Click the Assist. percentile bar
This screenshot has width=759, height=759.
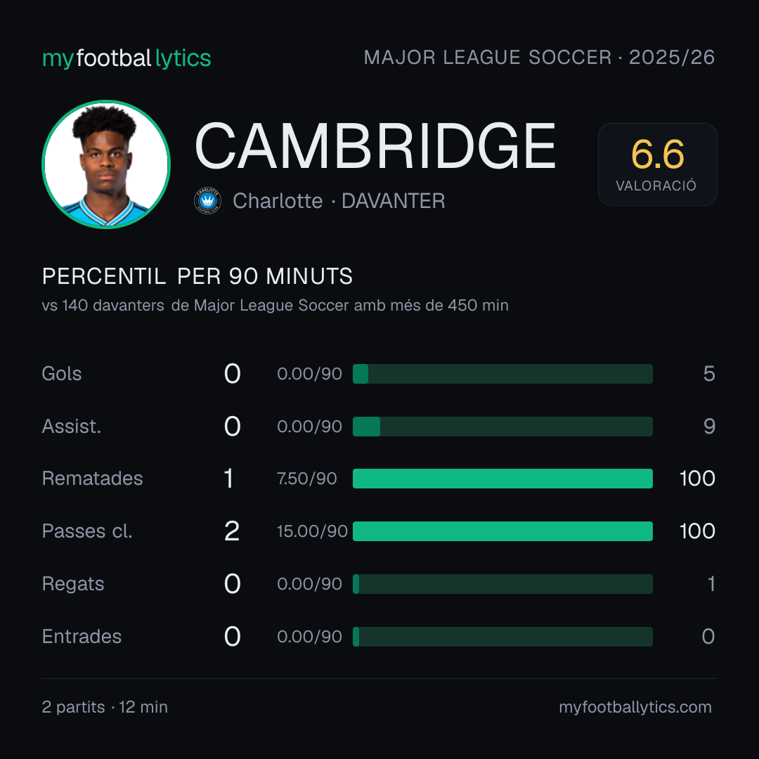pos(502,427)
